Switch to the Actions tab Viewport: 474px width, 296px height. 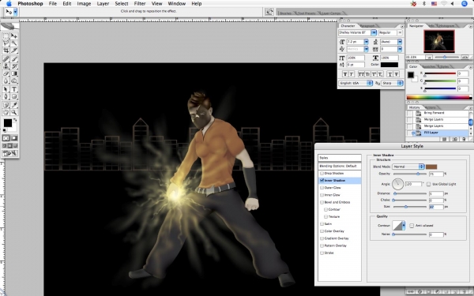click(431, 107)
